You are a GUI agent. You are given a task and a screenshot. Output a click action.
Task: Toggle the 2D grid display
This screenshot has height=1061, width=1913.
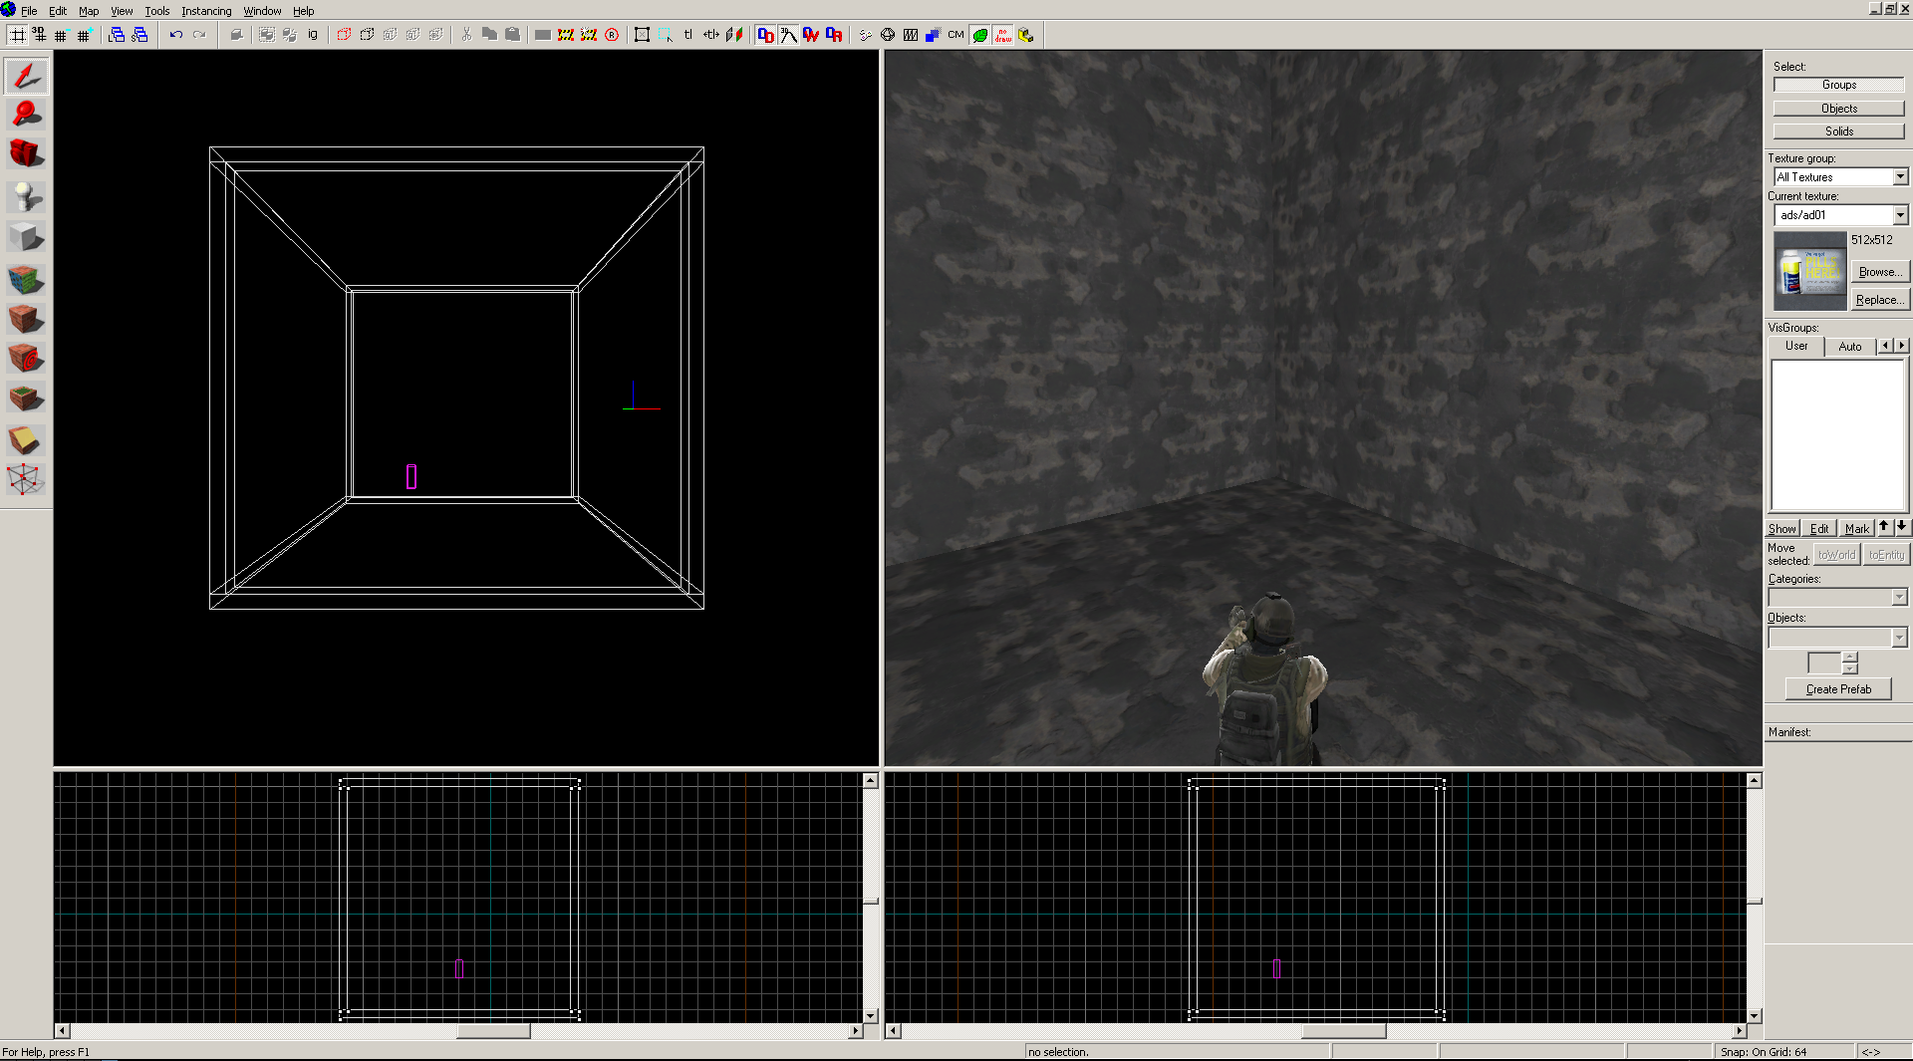[x=17, y=35]
